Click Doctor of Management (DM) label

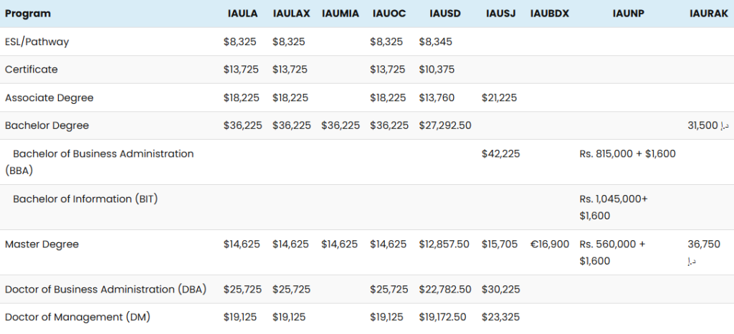coord(77,318)
